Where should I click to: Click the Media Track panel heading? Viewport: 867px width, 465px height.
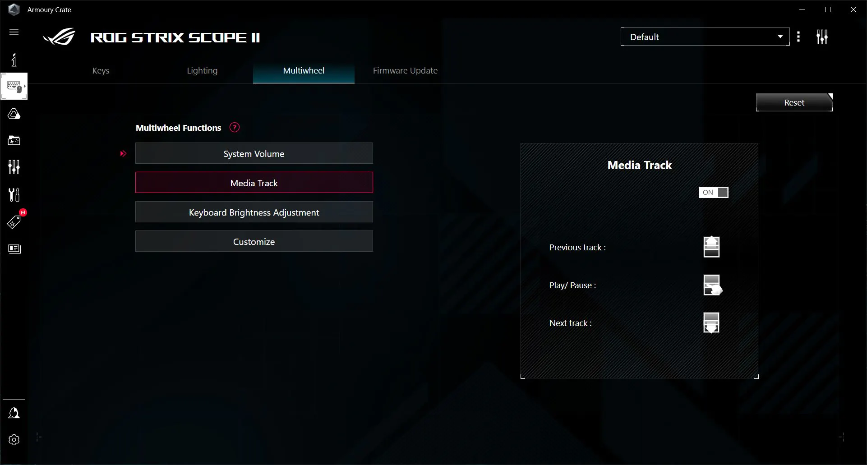pyautogui.click(x=639, y=165)
